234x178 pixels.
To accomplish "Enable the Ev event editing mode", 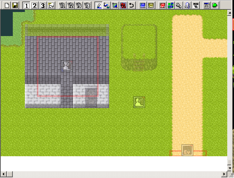I will (x=51, y=5).
